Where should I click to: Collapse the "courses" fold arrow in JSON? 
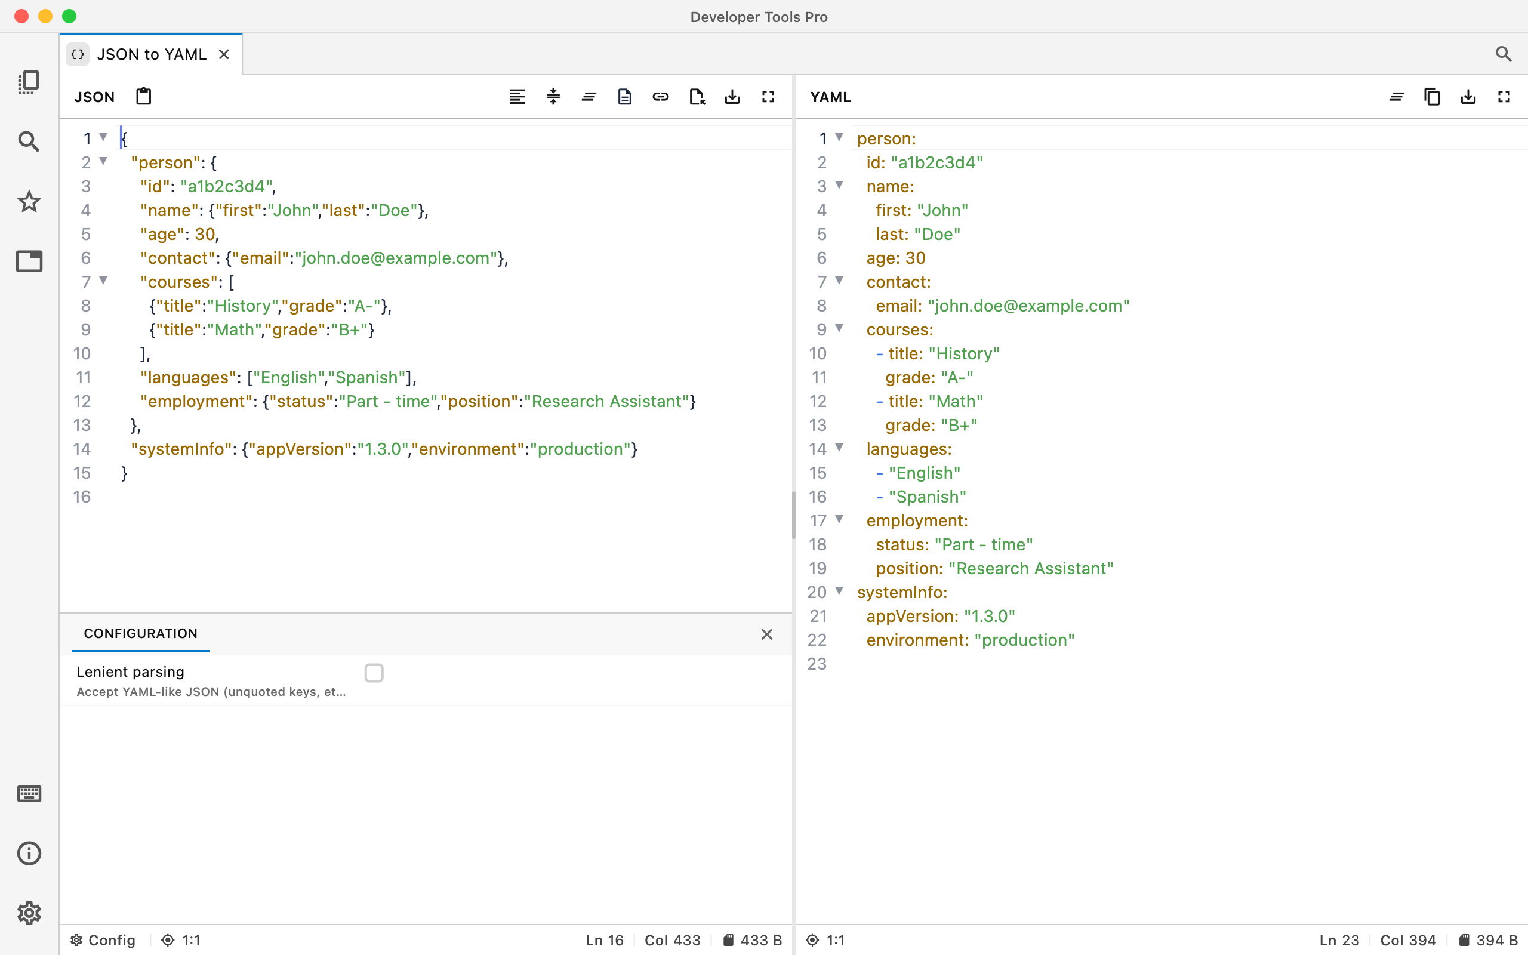(x=103, y=281)
